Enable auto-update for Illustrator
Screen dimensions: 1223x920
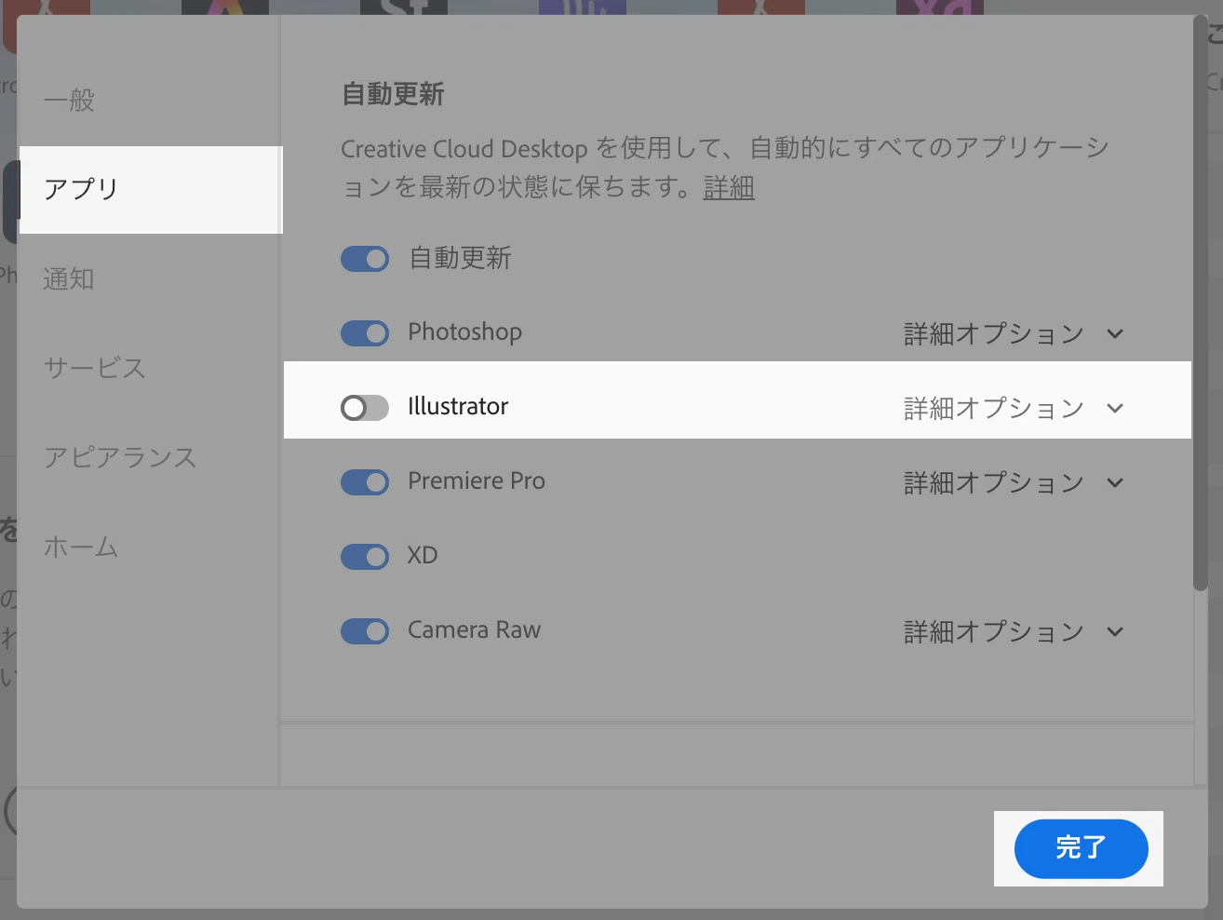(x=365, y=408)
